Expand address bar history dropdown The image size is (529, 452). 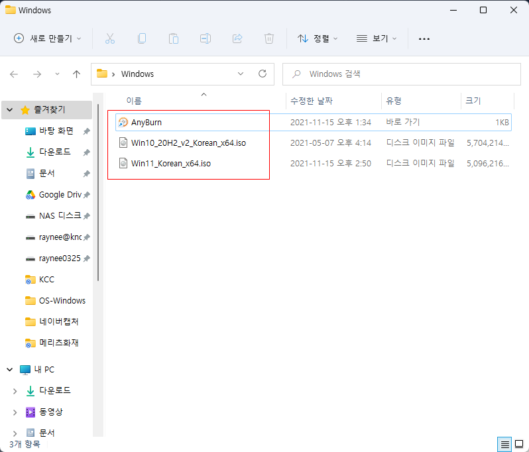click(241, 74)
